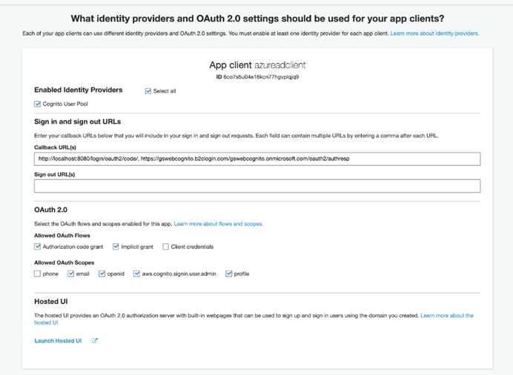Viewport: 513px width, 375px height.
Task: Click the azureadclient app client name
Action: [279, 65]
